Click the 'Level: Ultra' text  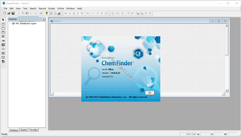tap(108, 70)
